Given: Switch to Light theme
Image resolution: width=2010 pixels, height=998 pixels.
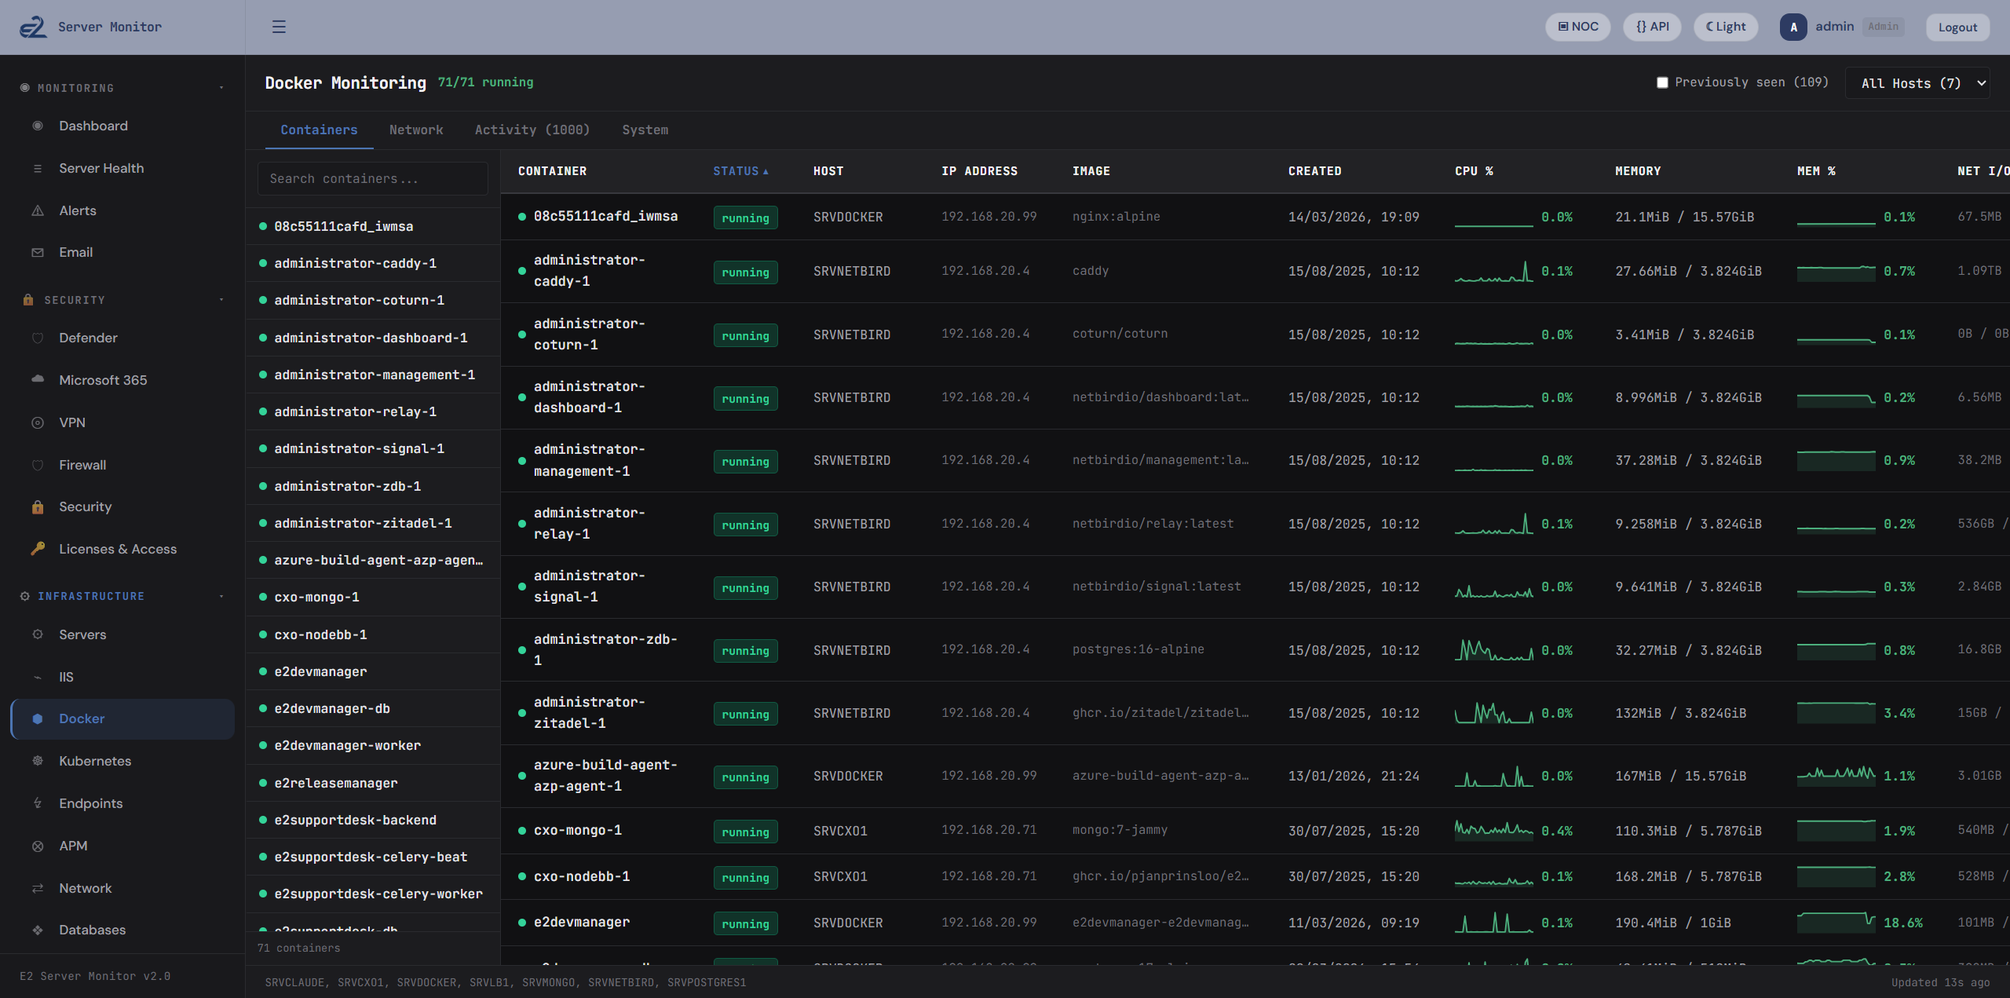Looking at the screenshot, I should click(1724, 26).
